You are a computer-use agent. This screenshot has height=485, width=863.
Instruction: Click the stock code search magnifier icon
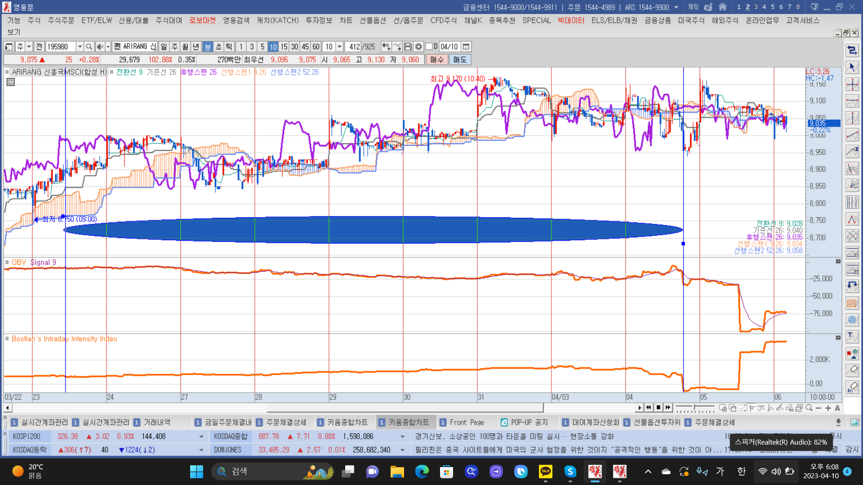coord(89,47)
